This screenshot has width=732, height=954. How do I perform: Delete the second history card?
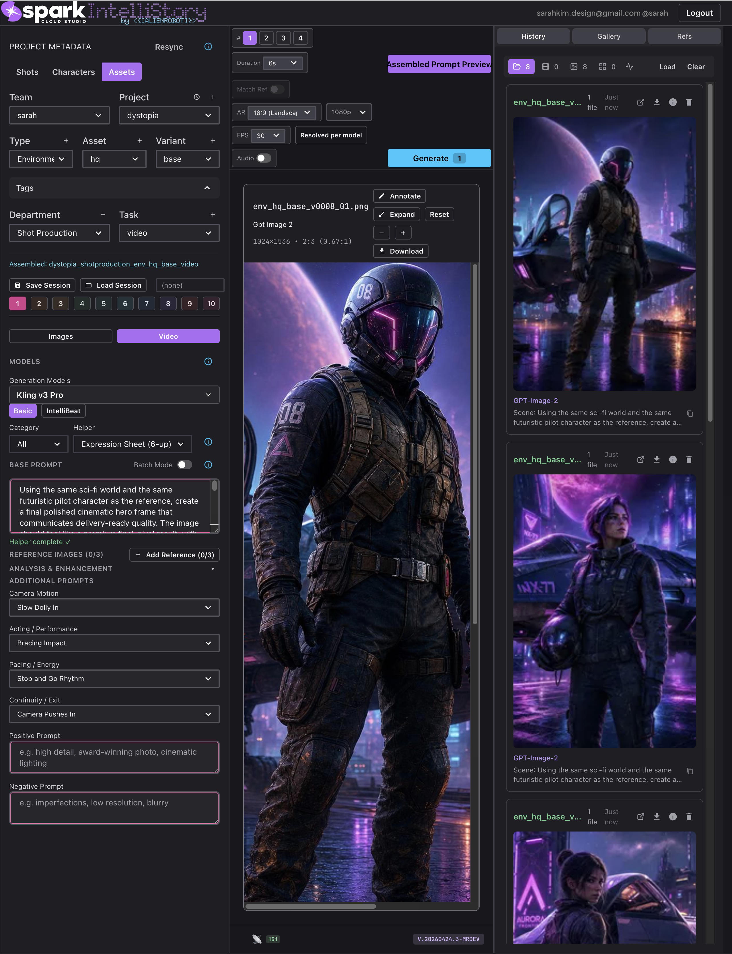689,460
